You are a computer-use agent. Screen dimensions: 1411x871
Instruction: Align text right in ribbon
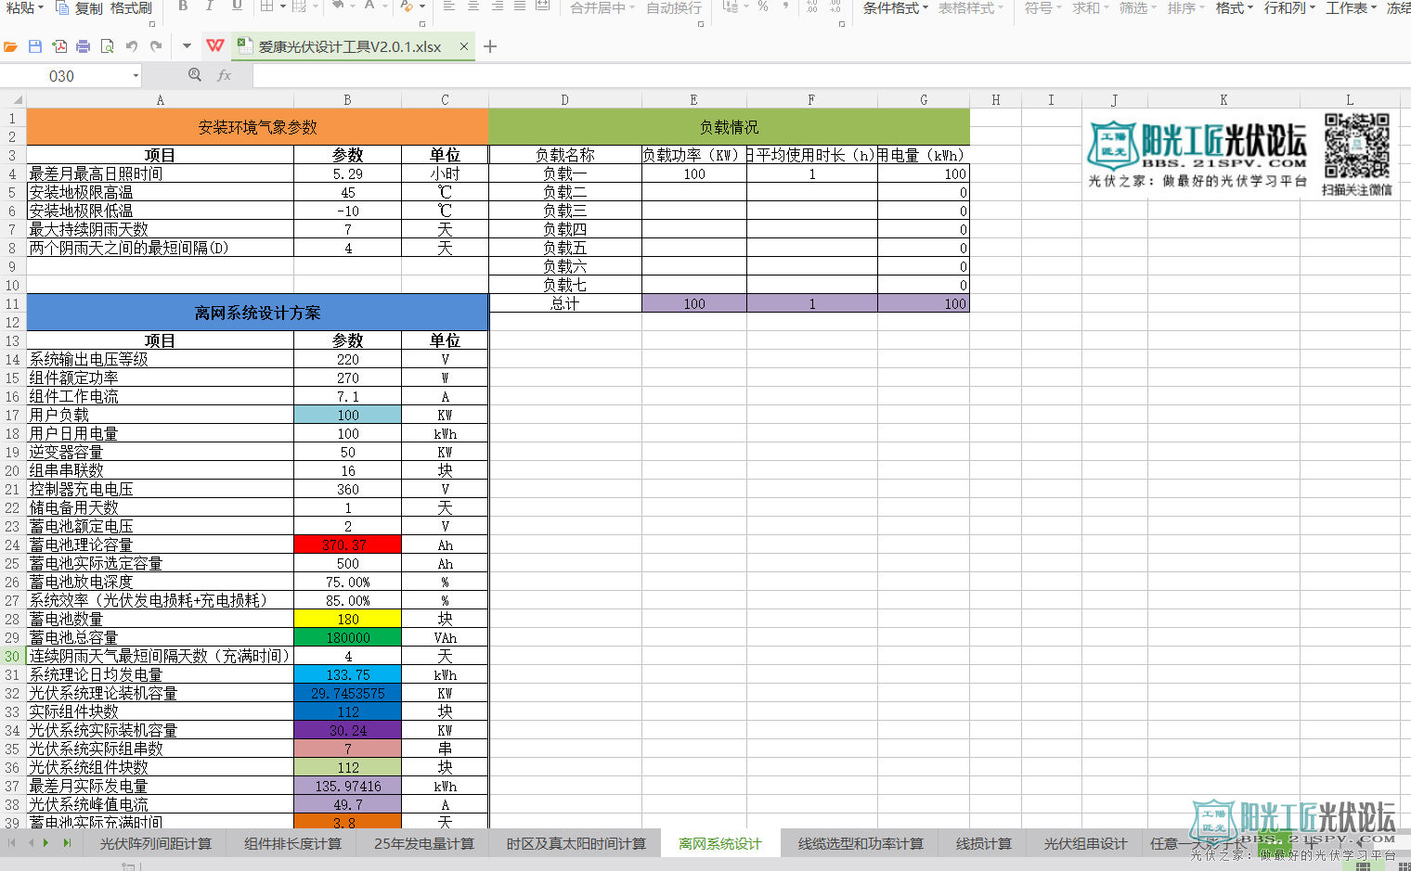pyautogui.click(x=498, y=6)
